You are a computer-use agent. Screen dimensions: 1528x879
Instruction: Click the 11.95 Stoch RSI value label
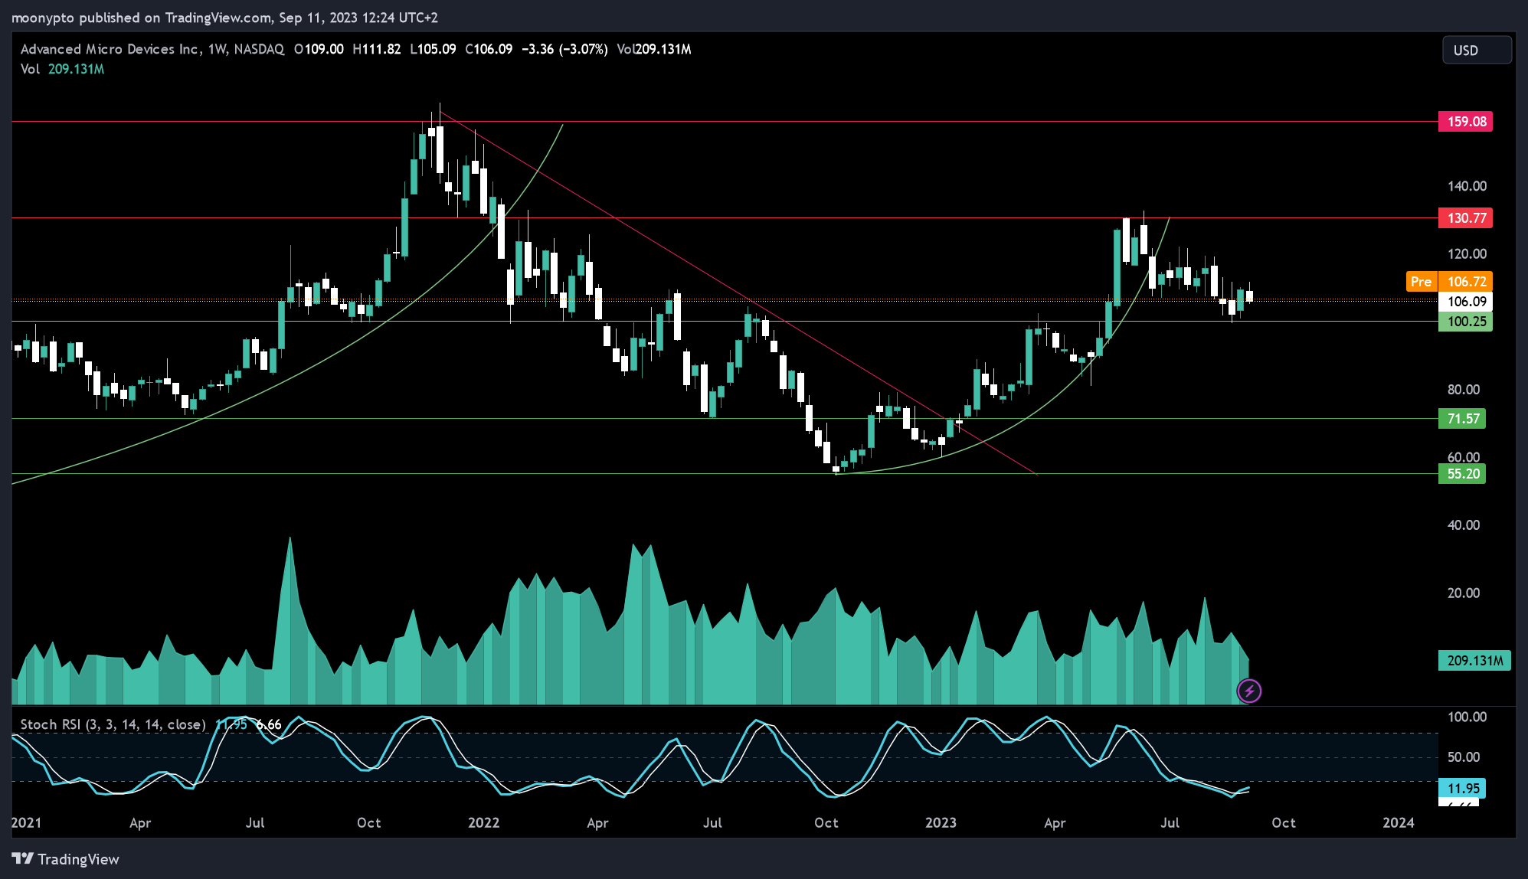(x=1463, y=789)
